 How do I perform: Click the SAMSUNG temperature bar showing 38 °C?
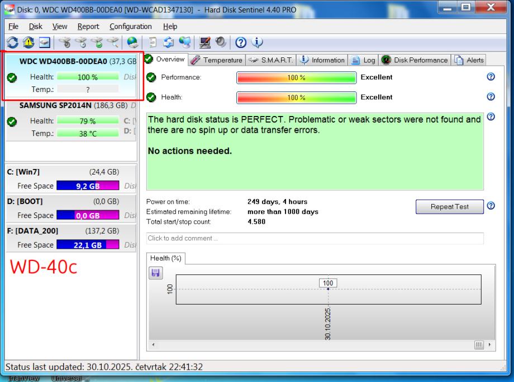[88, 133]
